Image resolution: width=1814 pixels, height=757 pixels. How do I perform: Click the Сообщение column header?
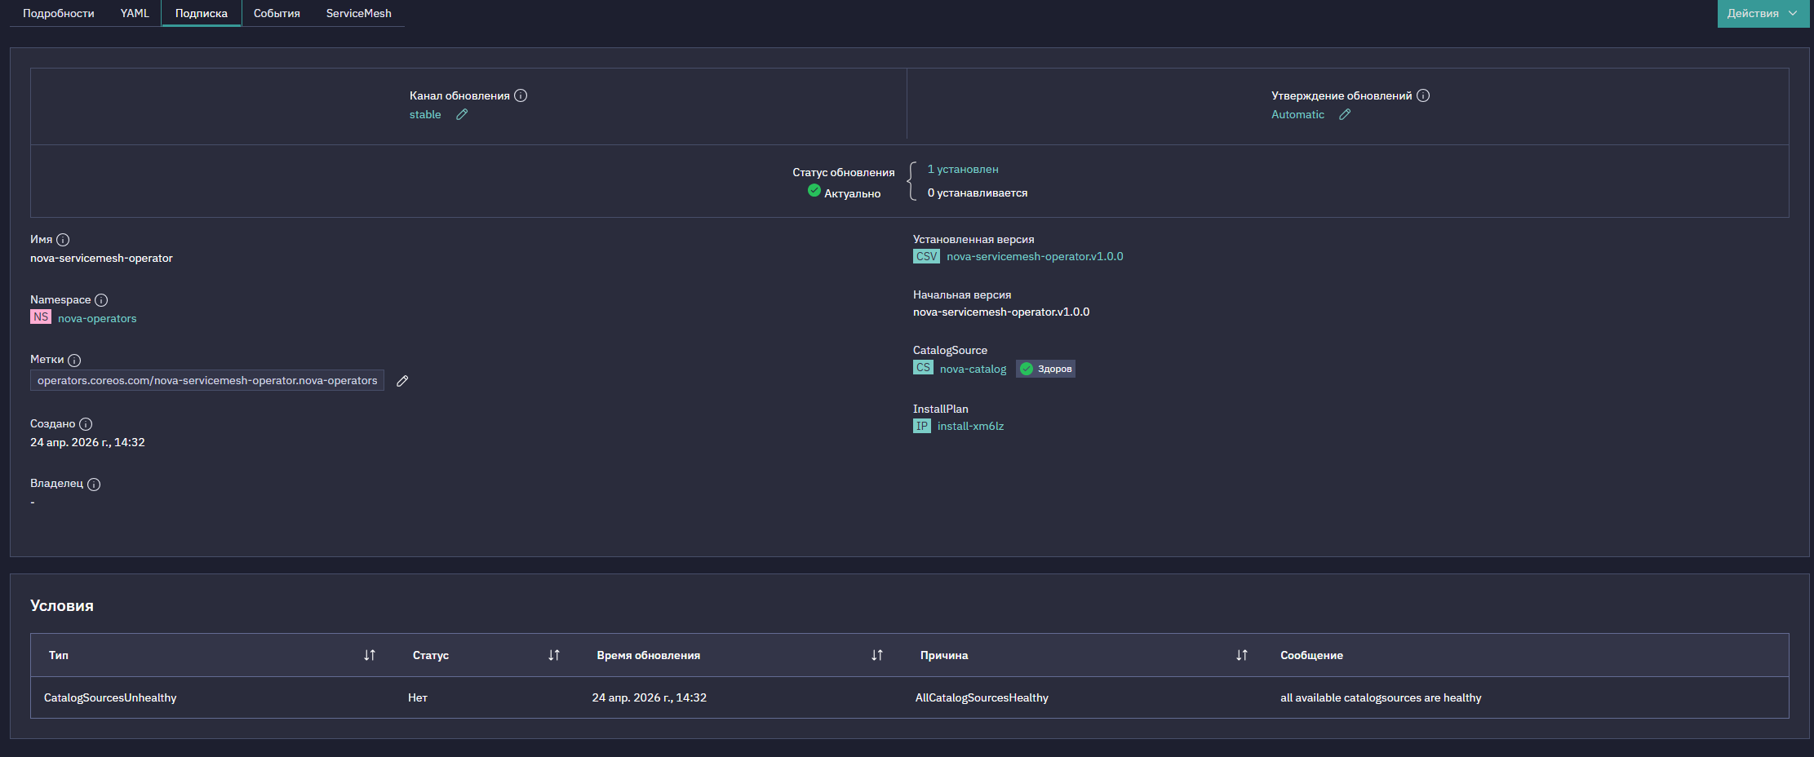tap(1311, 655)
